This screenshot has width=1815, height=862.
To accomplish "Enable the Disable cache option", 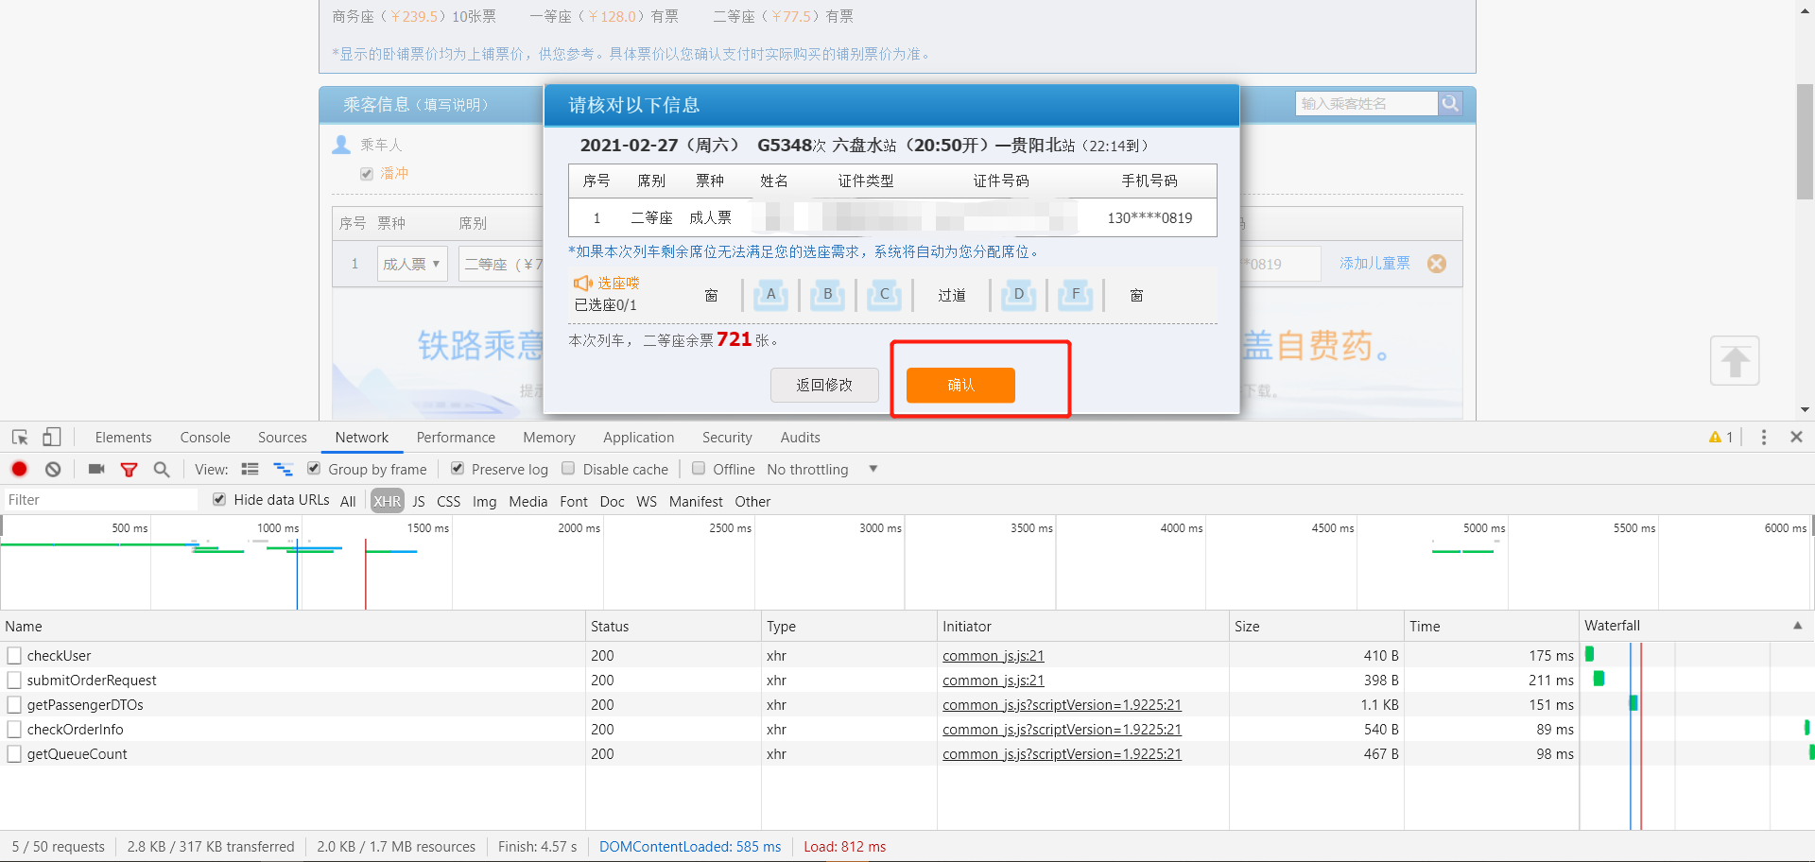I will pos(568,468).
